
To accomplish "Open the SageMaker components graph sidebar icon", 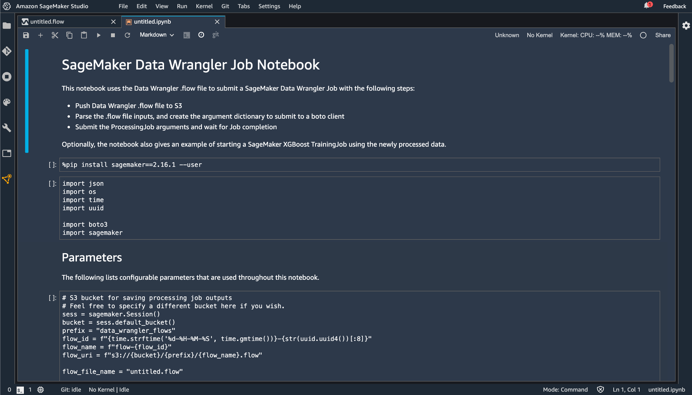I will 7,179.
